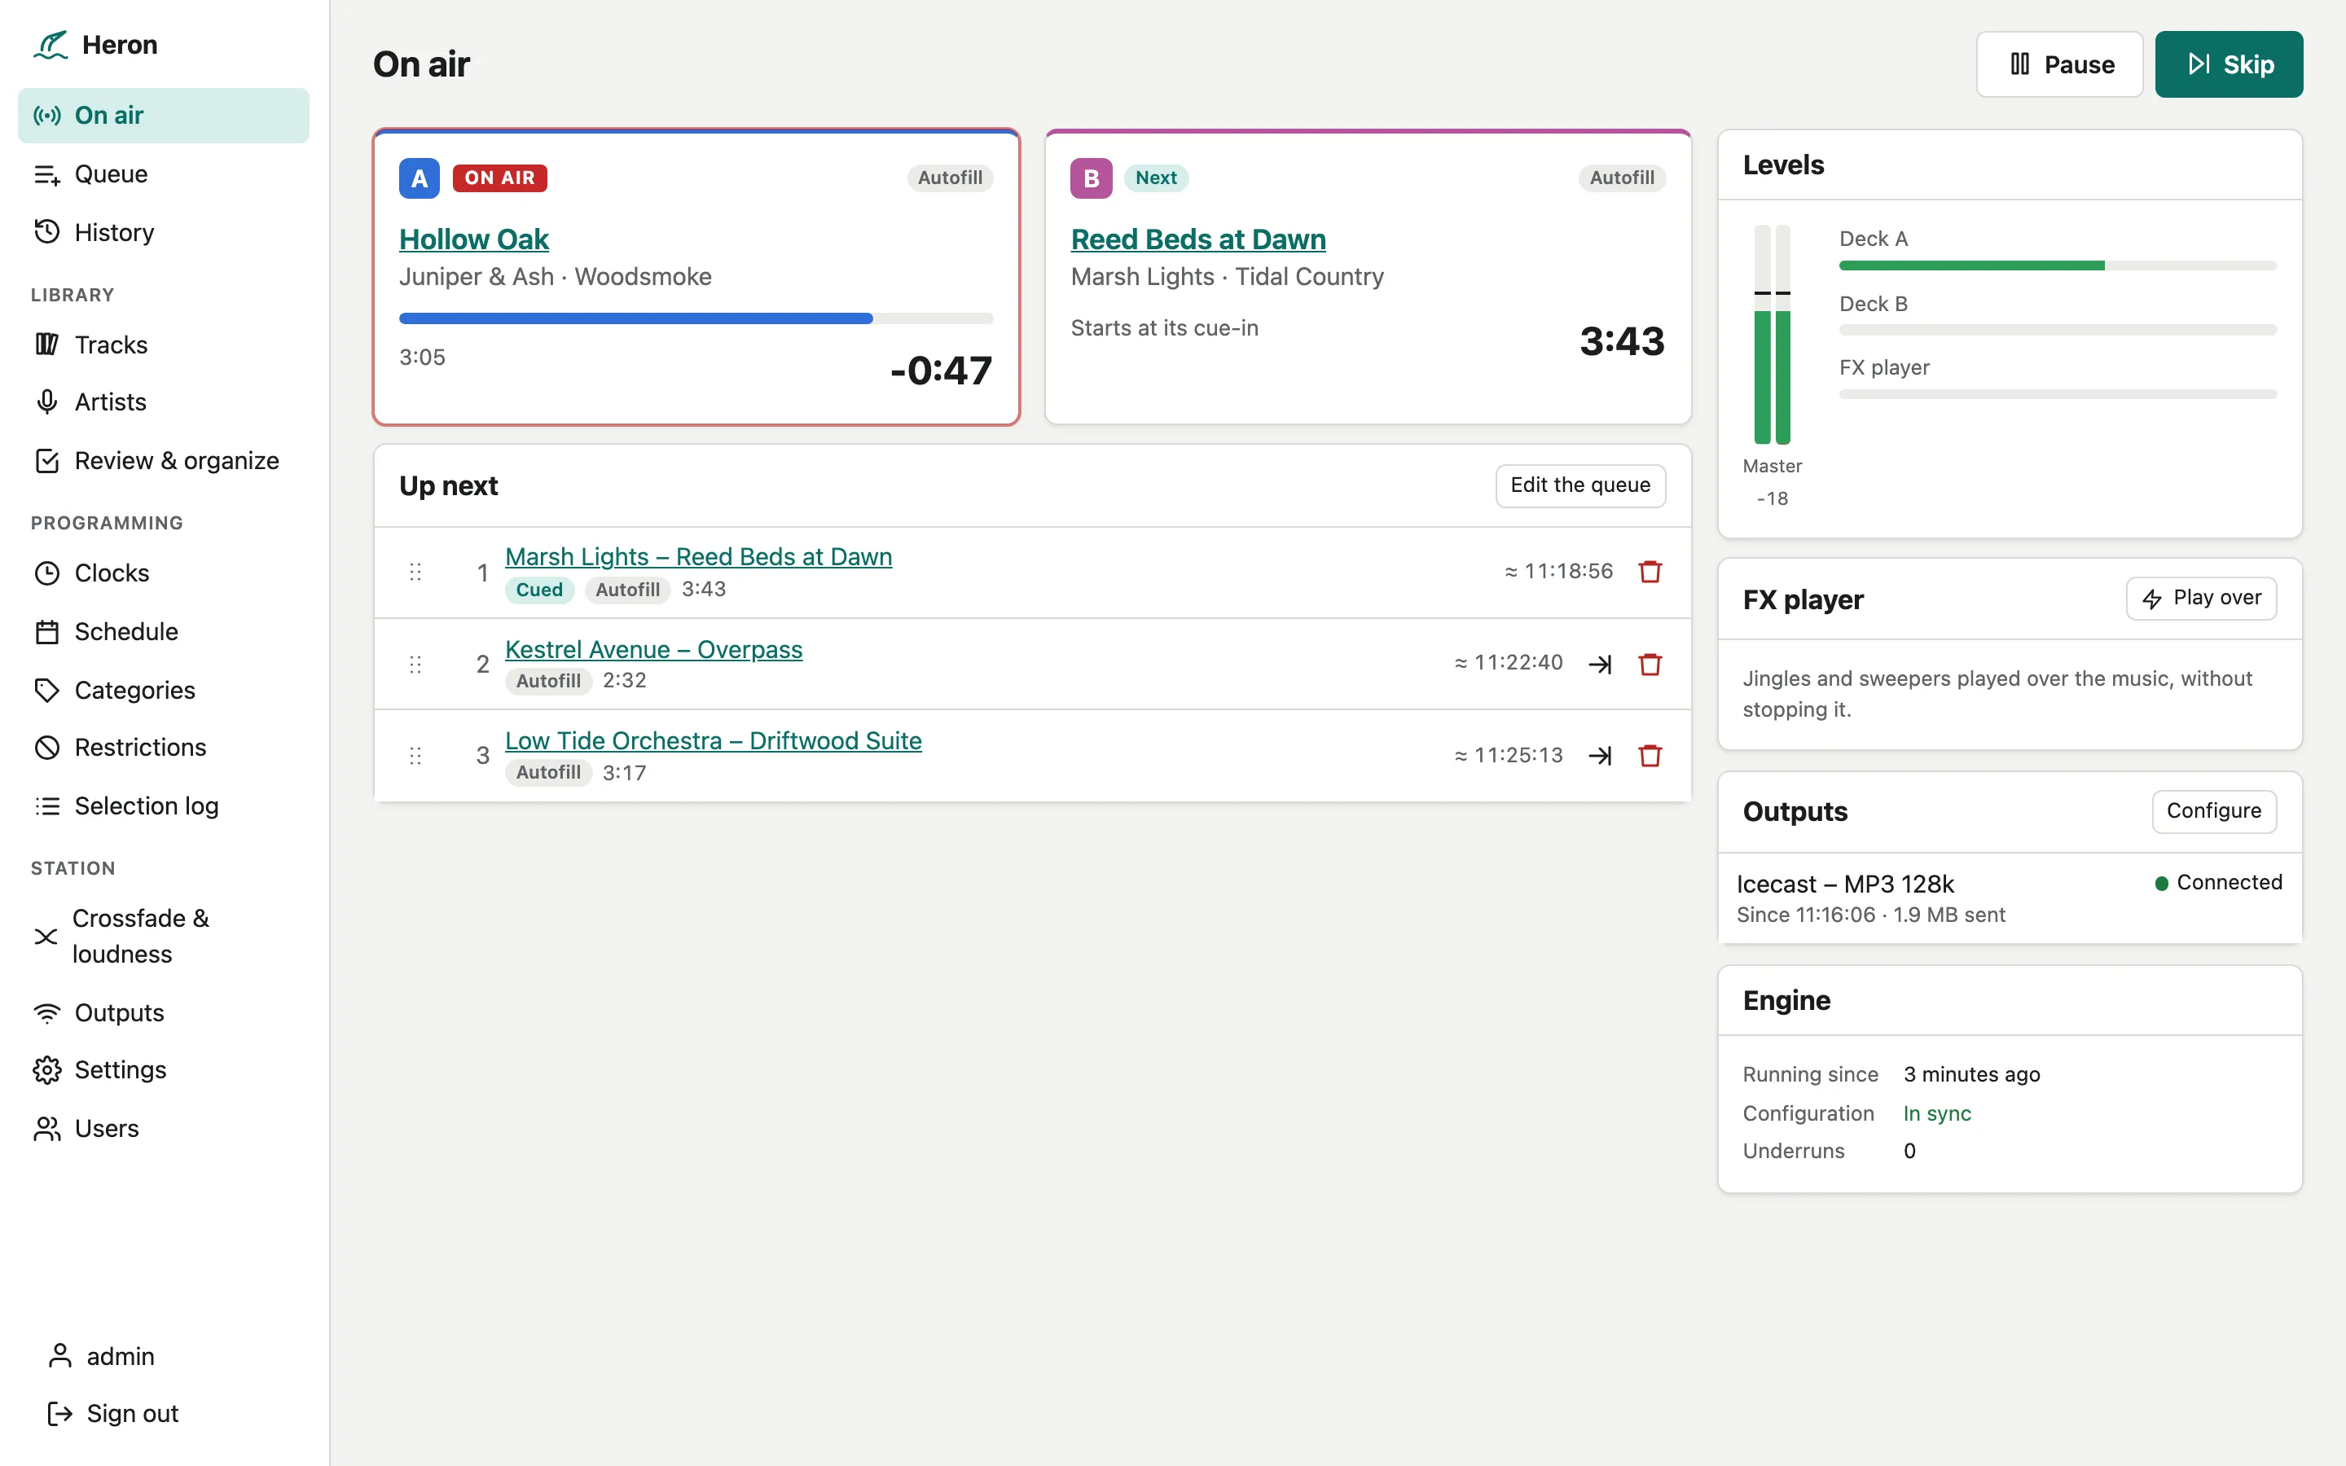Click the purple Deck B badge
Viewport: 2346px width, 1466px height.
coord(1091,178)
